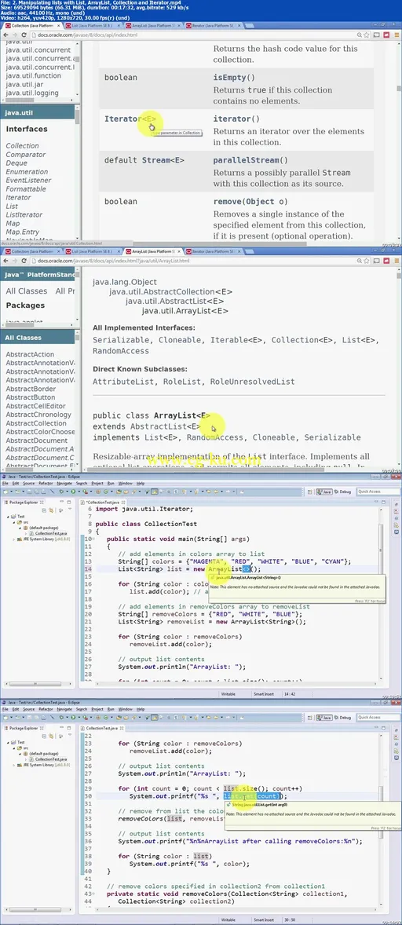Open RandomAccess under All Implemented Interfaces
Screen dimensions: 402x925
click(121, 350)
